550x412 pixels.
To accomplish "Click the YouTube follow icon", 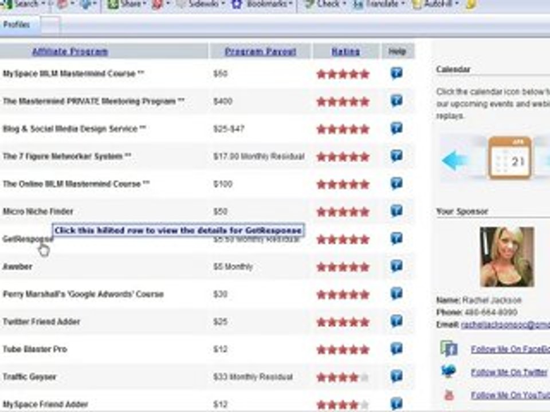I will (x=449, y=395).
